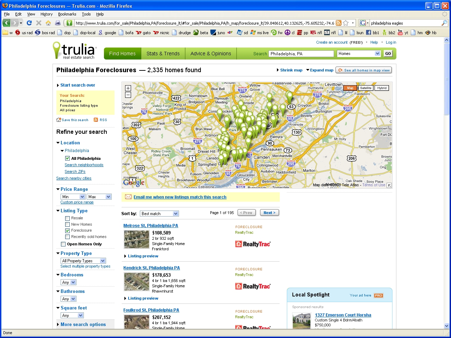Viewport: 451px width, 338px height.
Task: Open the Advice & Opinions tab
Action: (x=211, y=54)
